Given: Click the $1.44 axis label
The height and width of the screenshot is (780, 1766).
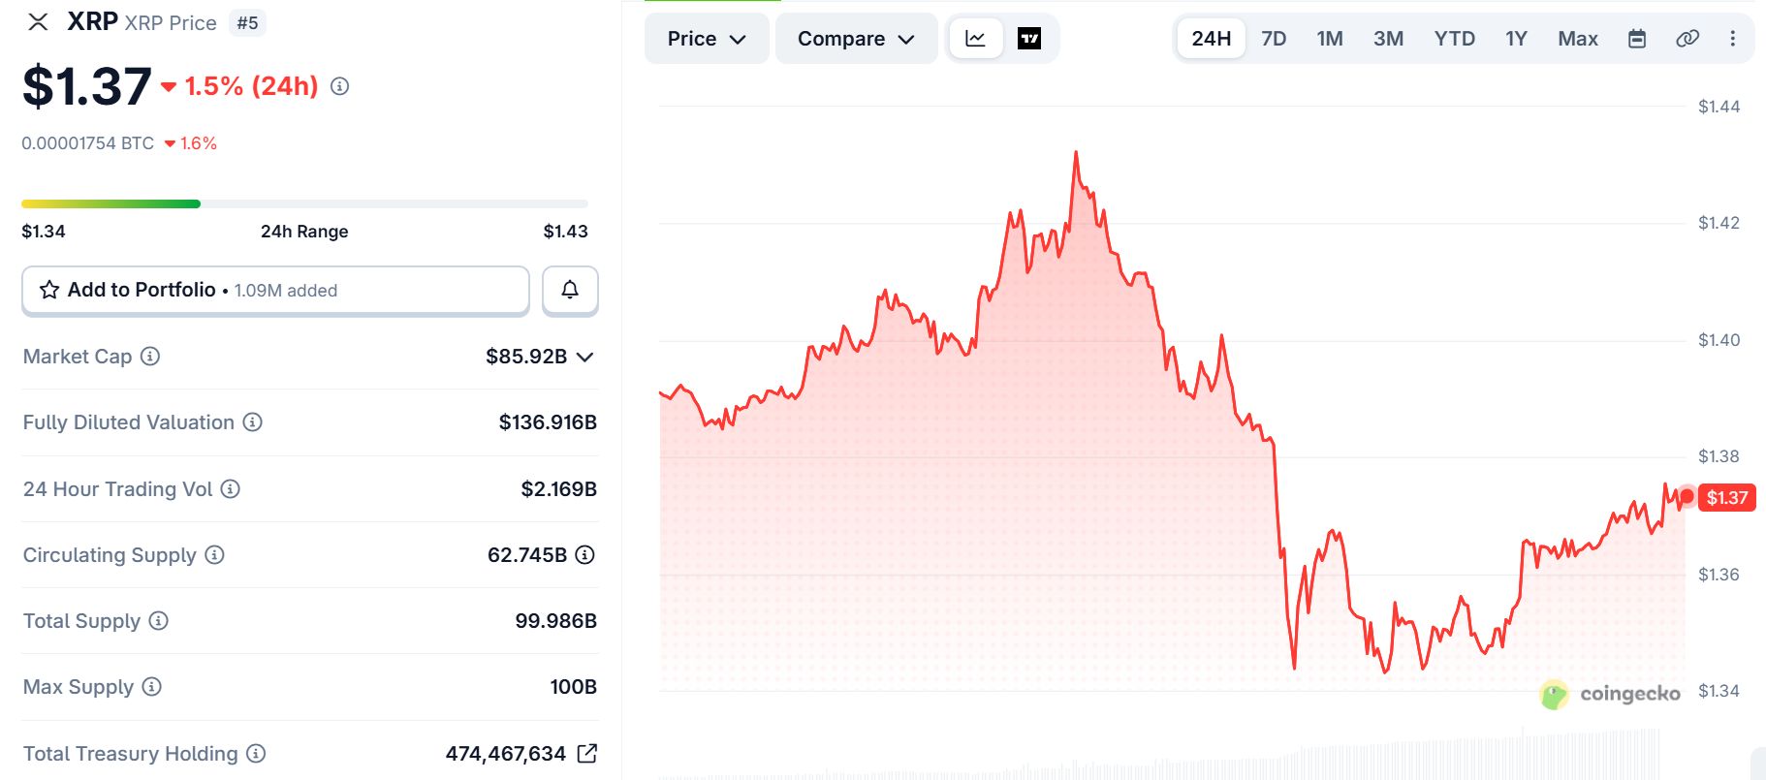Looking at the screenshot, I should click(1719, 107).
